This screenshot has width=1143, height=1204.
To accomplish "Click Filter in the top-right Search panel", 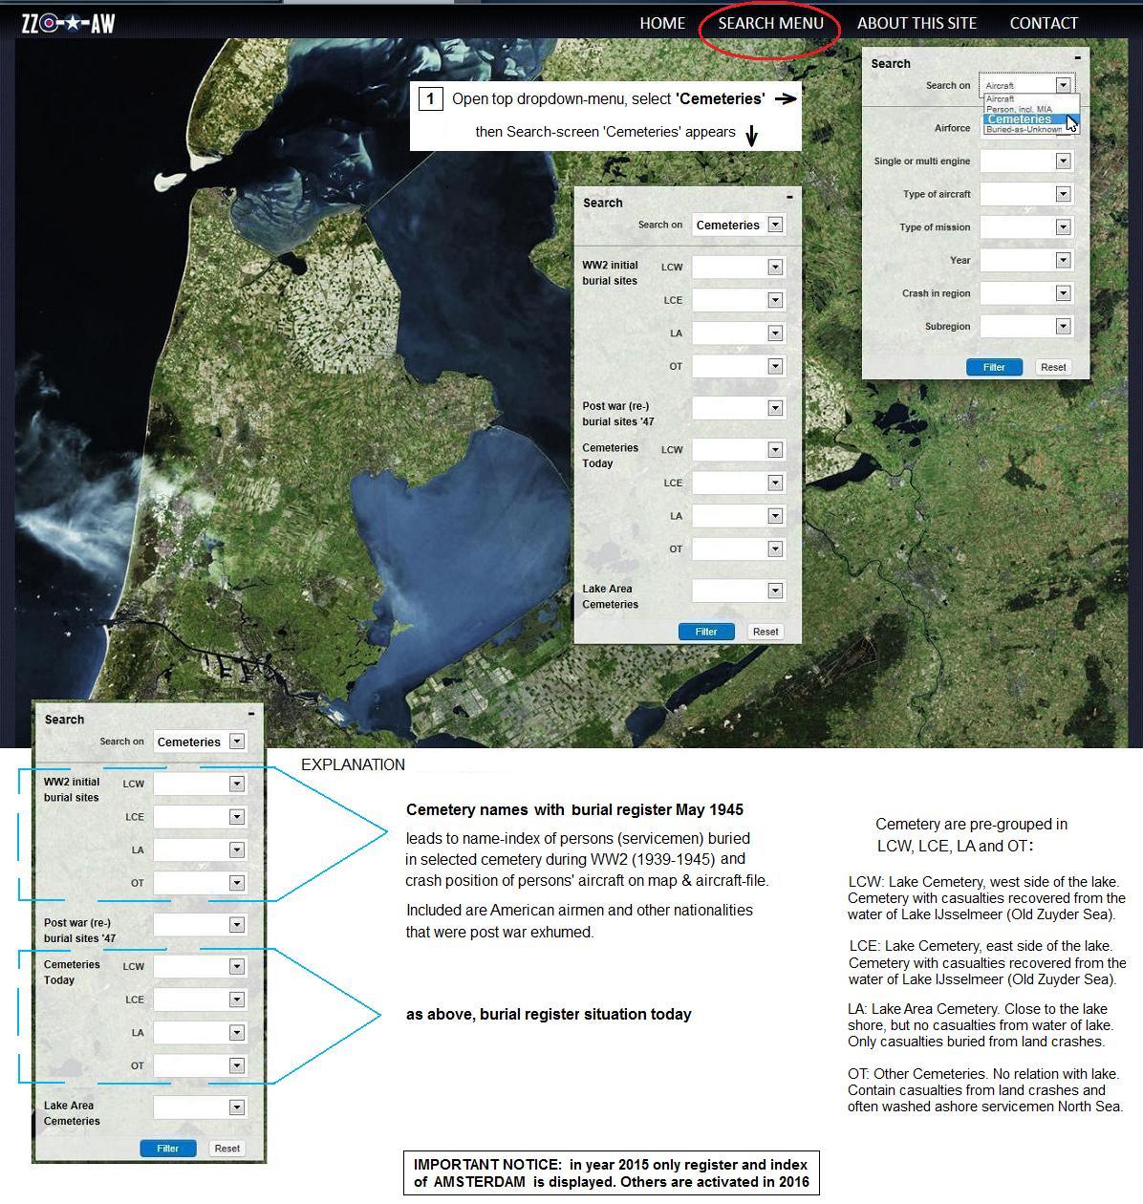I will [x=994, y=367].
